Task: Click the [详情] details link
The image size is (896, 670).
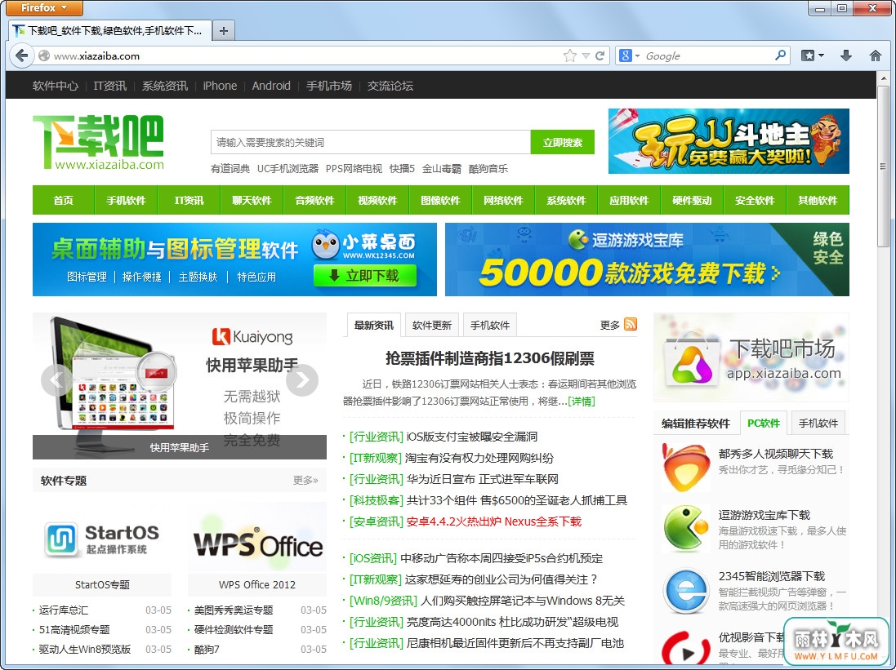Action: 582,401
